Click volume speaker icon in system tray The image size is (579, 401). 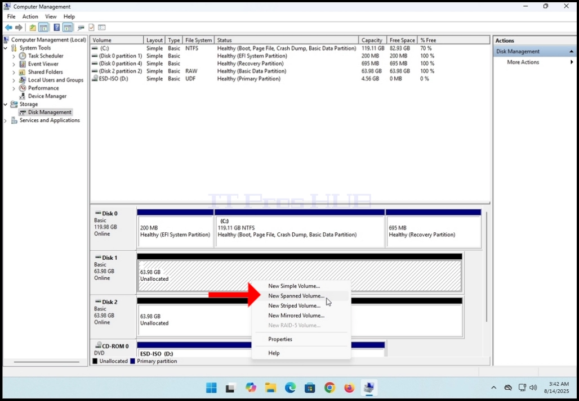(533, 388)
